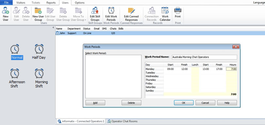
Task: Select the John user row
Action: 160,33
